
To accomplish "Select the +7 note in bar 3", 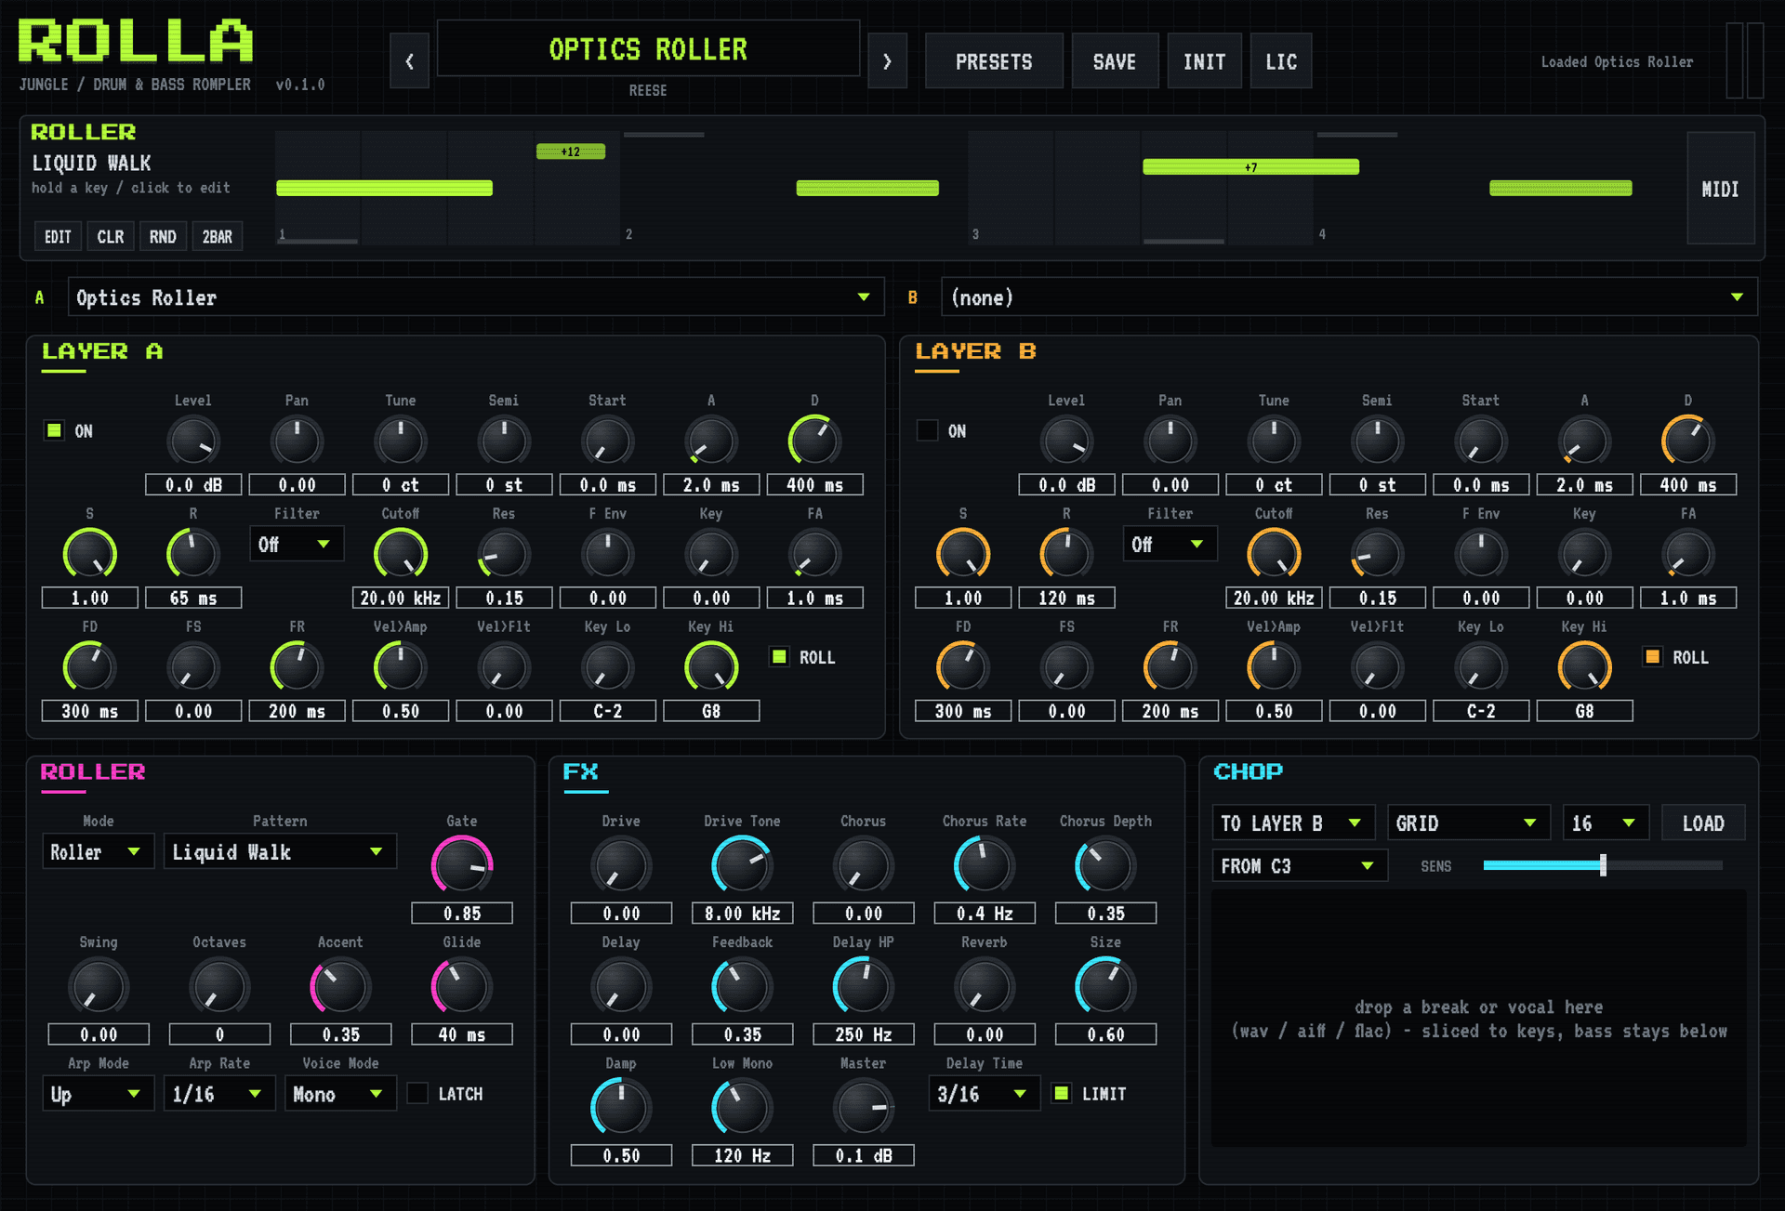I will (x=1251, y=167).
